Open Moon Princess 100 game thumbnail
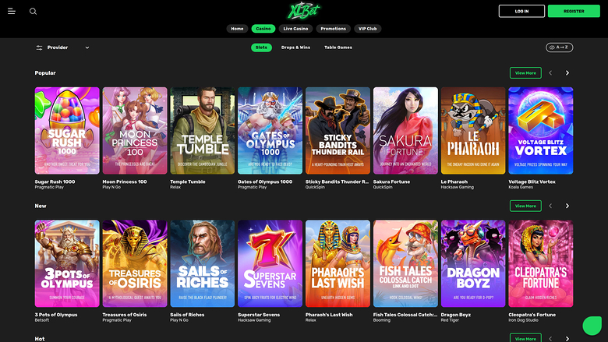The image size is (608, 342). pyautogui.click(x=135, y=131)
